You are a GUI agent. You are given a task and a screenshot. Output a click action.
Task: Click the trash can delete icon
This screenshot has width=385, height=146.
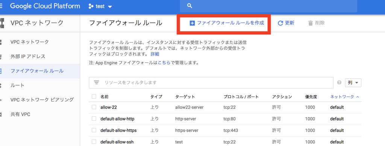point(311,23)
